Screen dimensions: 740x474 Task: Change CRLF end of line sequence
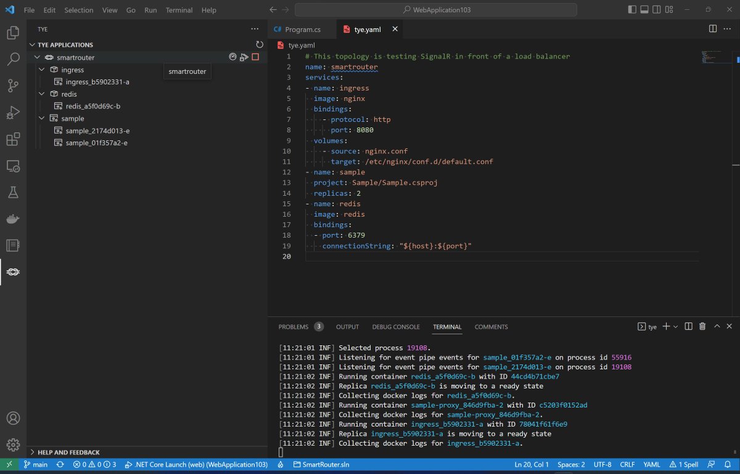click(627, 465)
